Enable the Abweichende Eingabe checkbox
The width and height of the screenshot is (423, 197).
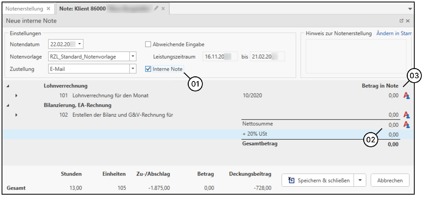click(x=149, y=45)
